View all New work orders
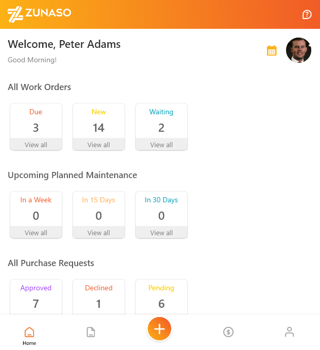The image size is (320, 350). tap(99, 145)
